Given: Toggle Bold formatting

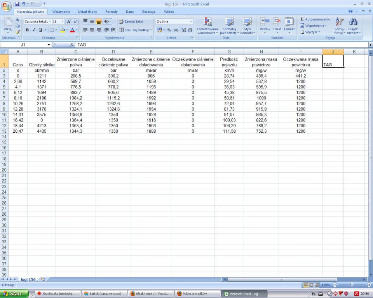Looking at the screenshot, I should tap(28, 30).
